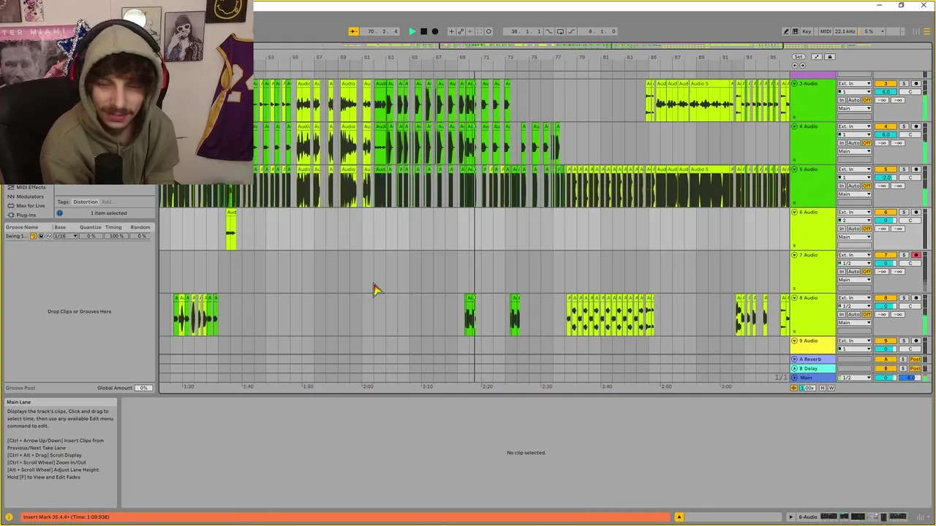
Task: Open groove Base 1/16 dropdown
Action: [66, 236]
